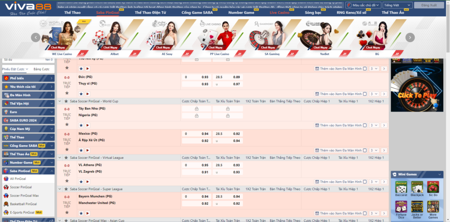Collapse the Mini Games panel
This screenshot has width=450, height=222.
point(439,174)
